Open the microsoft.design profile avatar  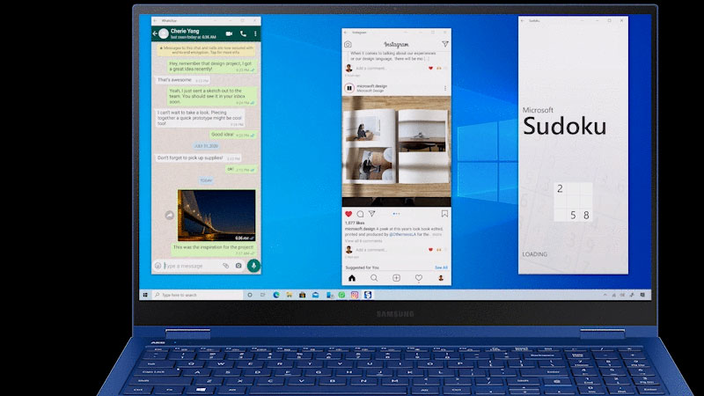(348, 88)
